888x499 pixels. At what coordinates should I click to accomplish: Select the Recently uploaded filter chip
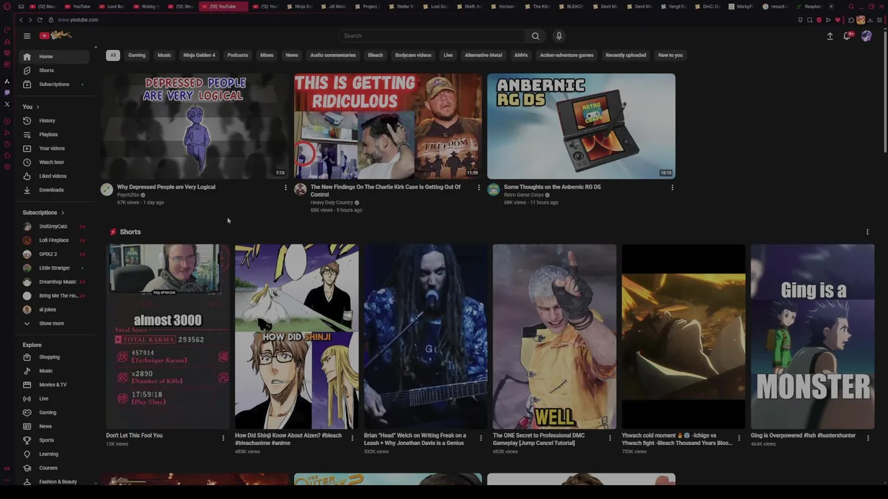point(626,55)
